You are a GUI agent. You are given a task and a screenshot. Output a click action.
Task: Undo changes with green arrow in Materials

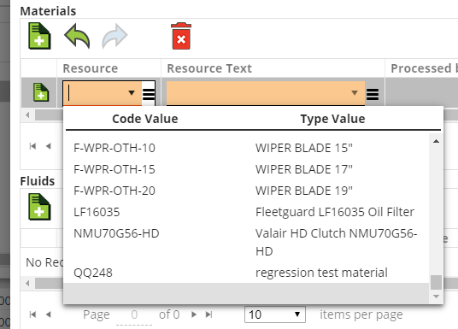pyautogui.click(x=77, y=36)
